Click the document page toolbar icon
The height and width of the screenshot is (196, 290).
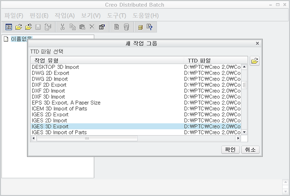(116, 27)
